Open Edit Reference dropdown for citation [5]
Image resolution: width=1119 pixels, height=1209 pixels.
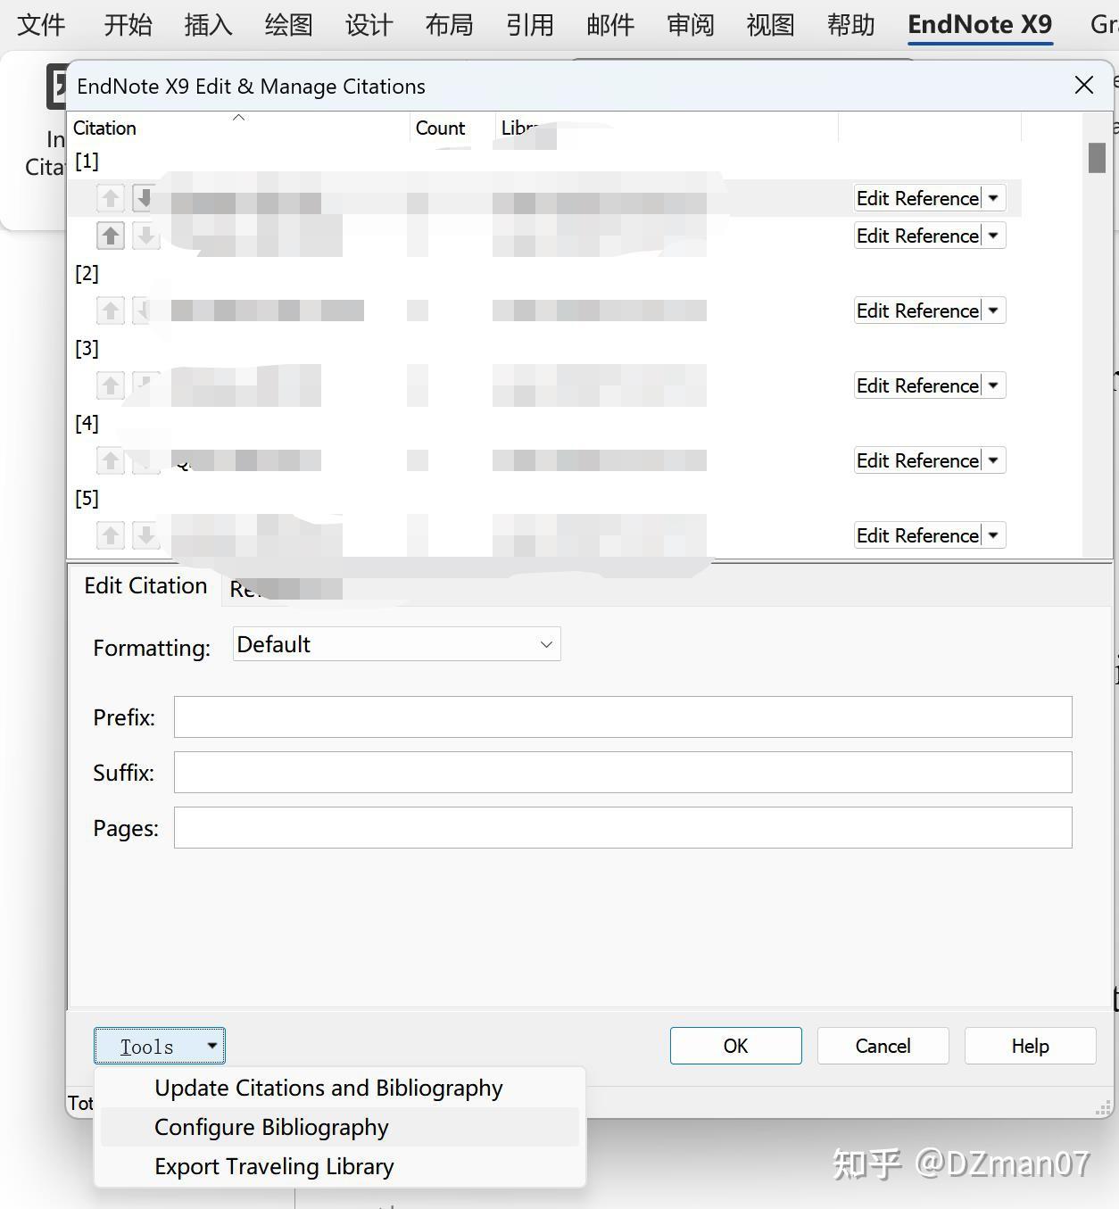click(993, 535)
